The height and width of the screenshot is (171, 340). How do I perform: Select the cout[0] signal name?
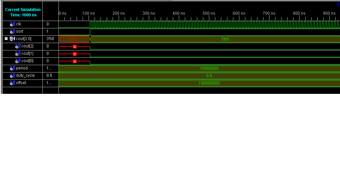pyautogui.click(x=27, y=61)
